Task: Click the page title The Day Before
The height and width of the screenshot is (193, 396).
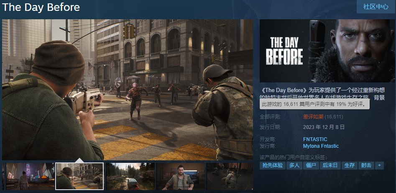Action: 41,7
